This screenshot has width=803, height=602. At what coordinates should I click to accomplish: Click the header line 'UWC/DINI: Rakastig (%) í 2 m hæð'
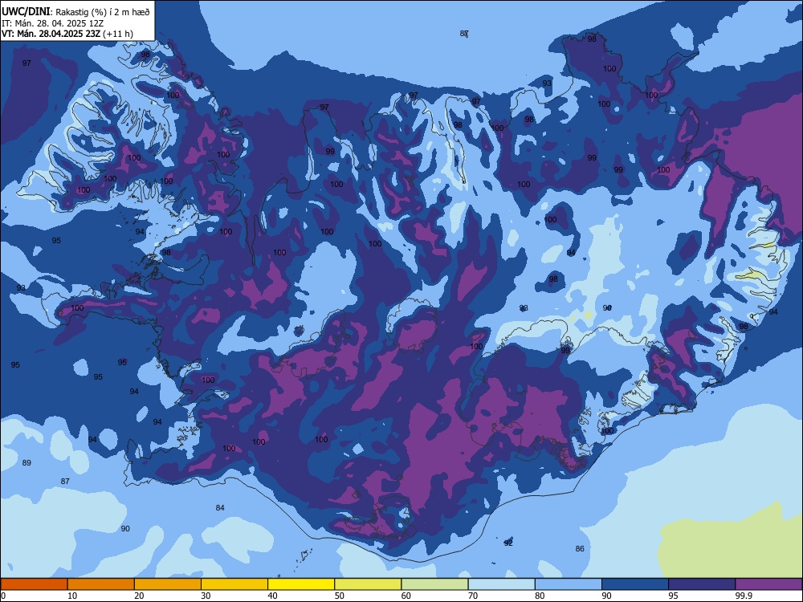click(x=75, y=12)
